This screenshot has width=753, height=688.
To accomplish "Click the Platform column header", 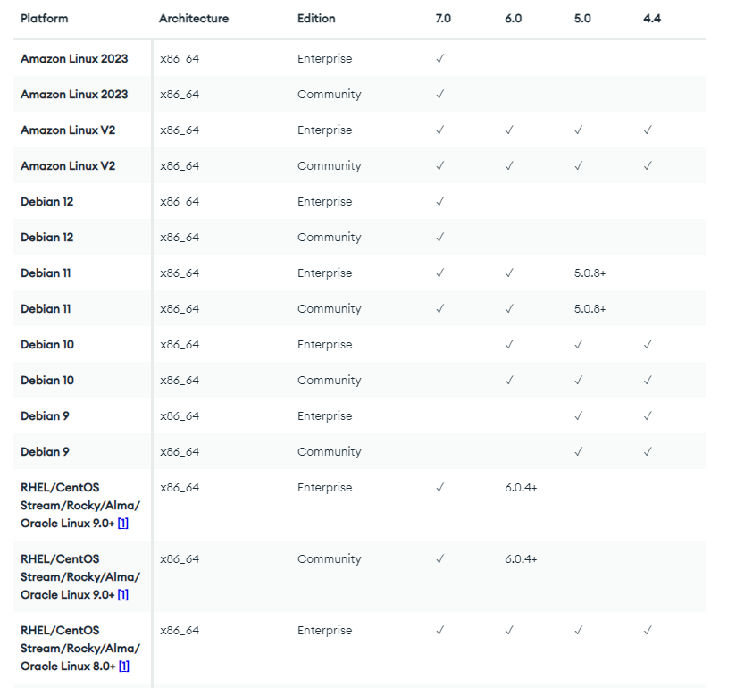I will (44, 19).
